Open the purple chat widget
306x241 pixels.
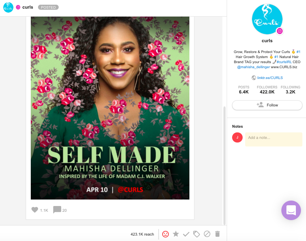pyautogui.click(x=291, y=210)
